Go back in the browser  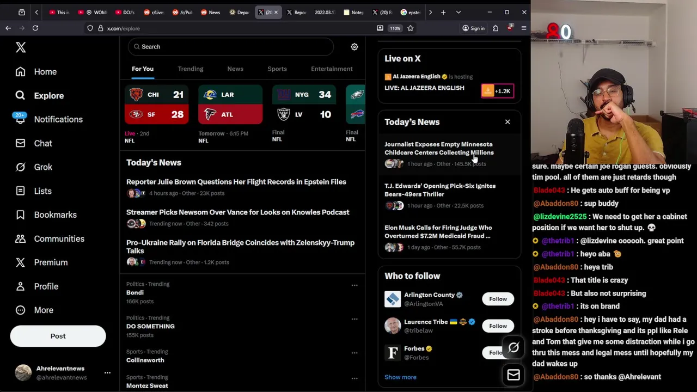coord(8,28)
